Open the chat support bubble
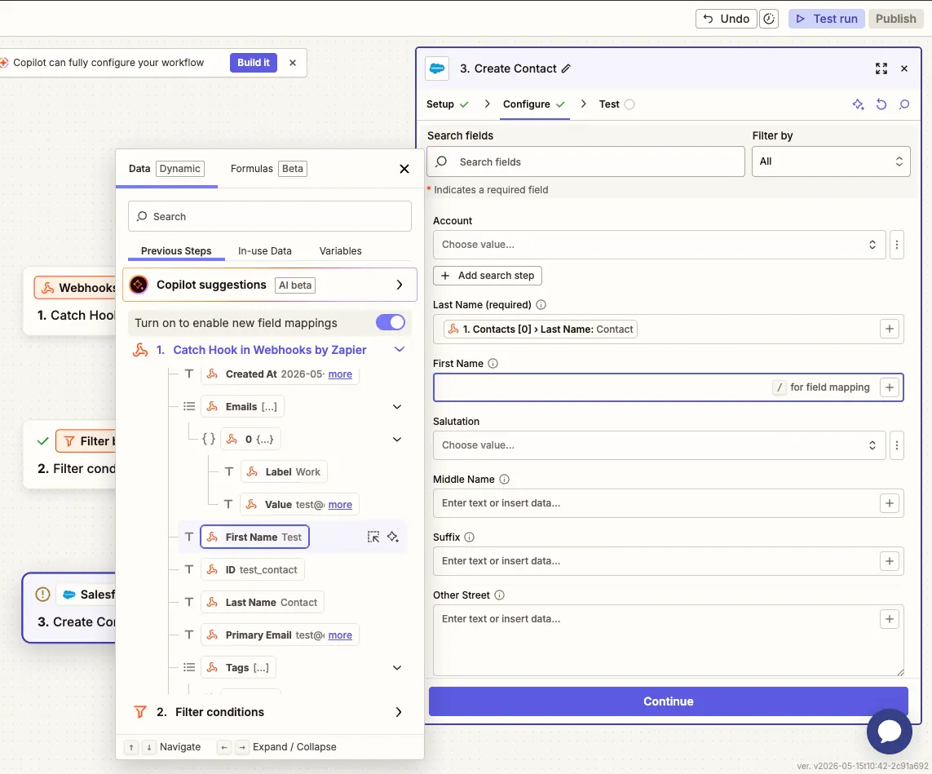 tap(890, 732)
